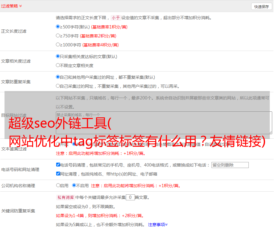Click the 留空则删除 phone replacement field
274x230 pixels.
pos(230,165)
